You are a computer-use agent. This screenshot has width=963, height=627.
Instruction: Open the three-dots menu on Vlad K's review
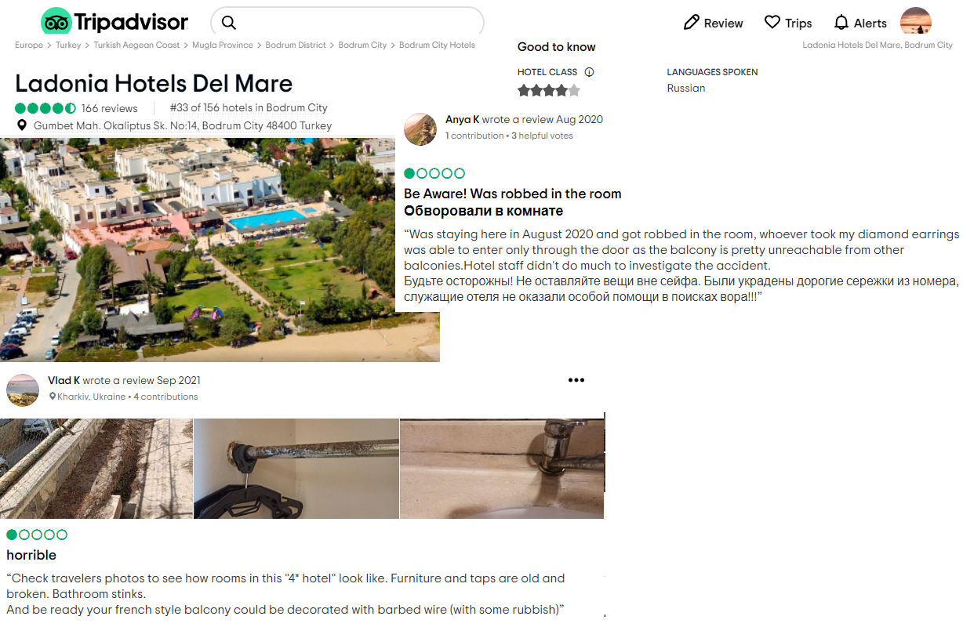coord(576,380)
